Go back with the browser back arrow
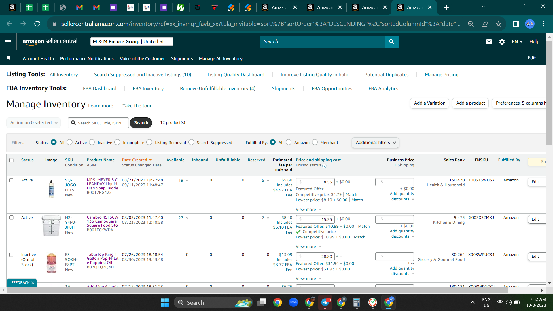This screenshot has width=553, height=311. [10, 24]
